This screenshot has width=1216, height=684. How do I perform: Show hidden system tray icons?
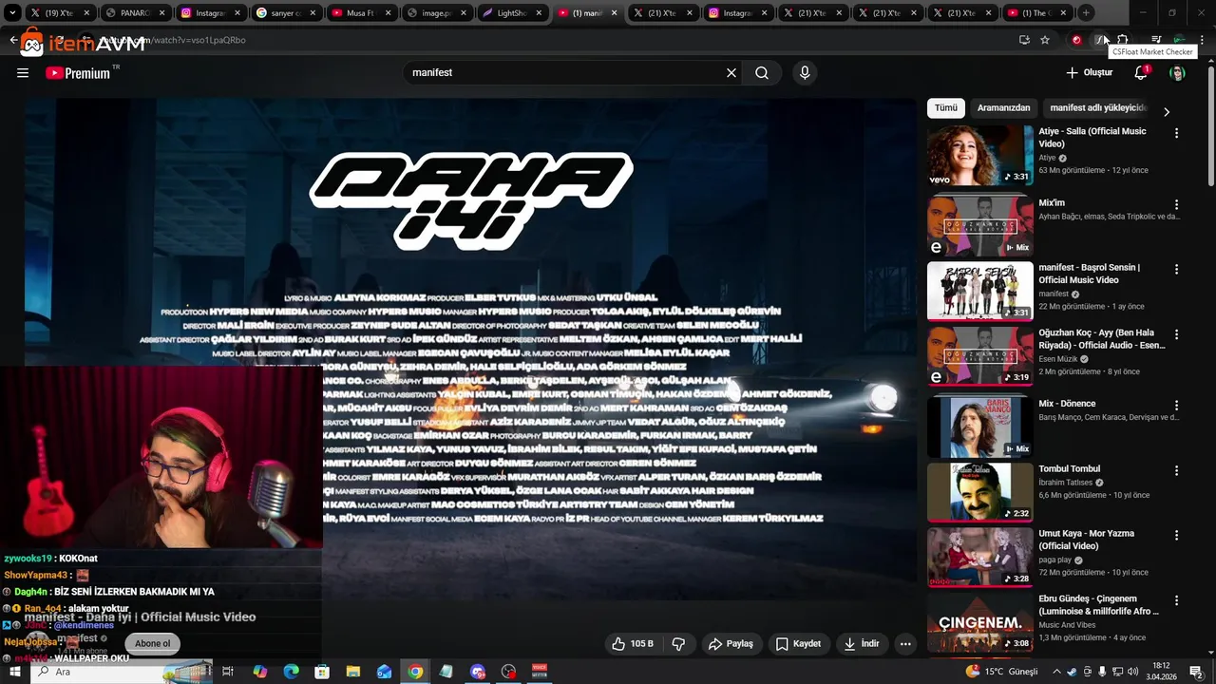(x=1056, y=672)
